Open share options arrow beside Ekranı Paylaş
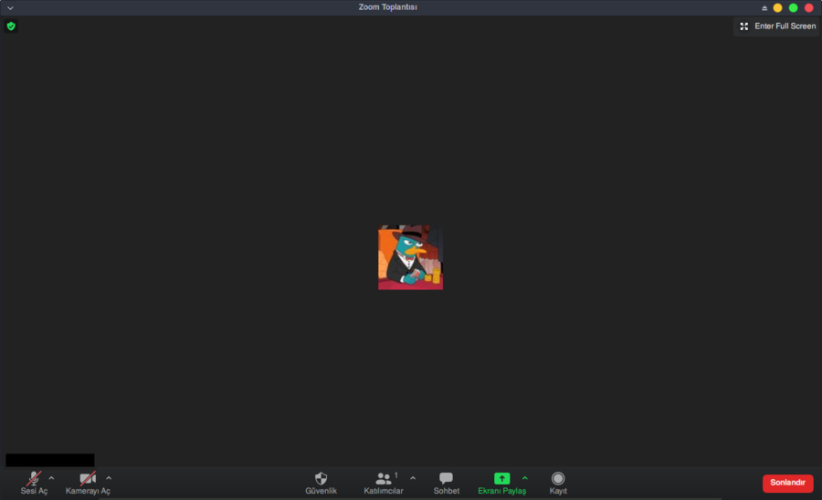The width and height of the screenshot is (822, 500). click(x=525, y=478)
